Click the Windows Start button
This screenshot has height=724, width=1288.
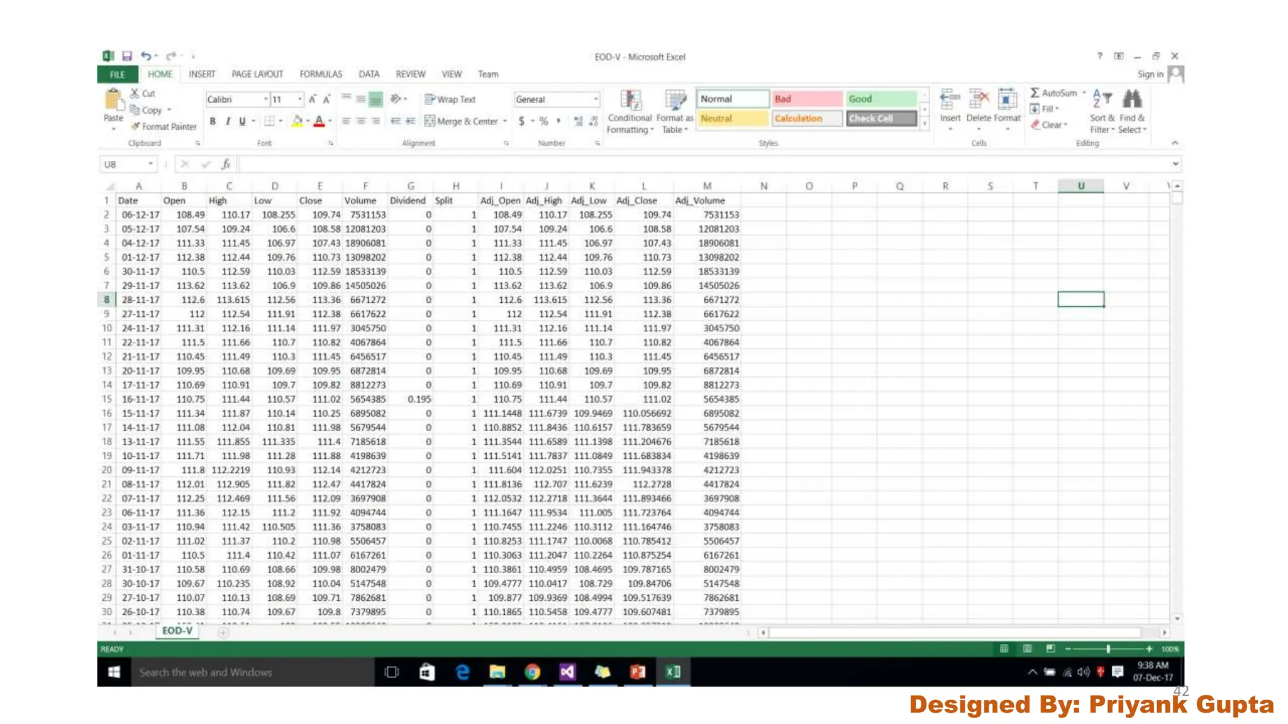[x=114, y=672]
